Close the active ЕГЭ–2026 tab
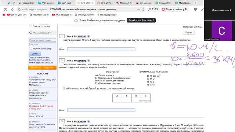This screenshot has height=132, width=235. coord(92,3)
